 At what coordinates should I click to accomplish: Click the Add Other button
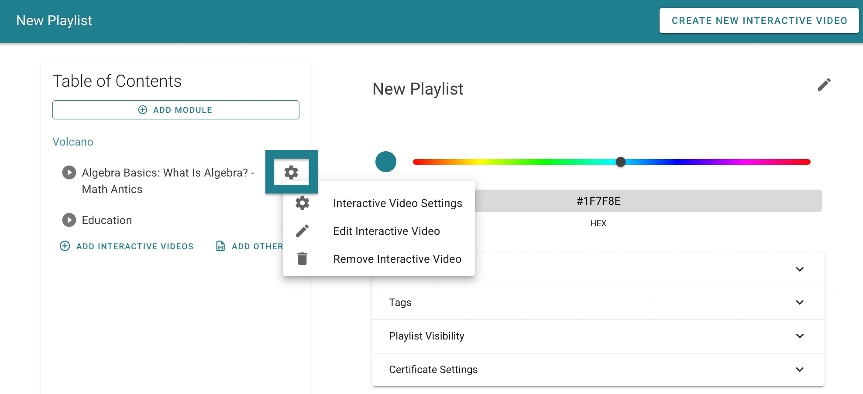250,246
